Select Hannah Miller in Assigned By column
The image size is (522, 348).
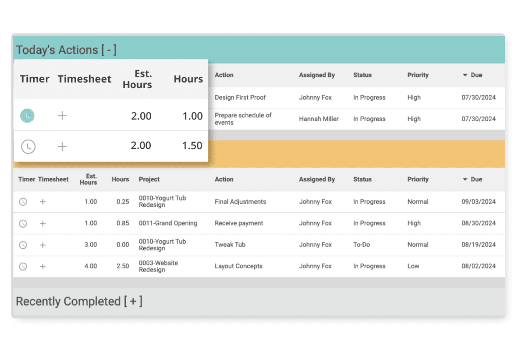pyautogui.click(x=319, y=119)
